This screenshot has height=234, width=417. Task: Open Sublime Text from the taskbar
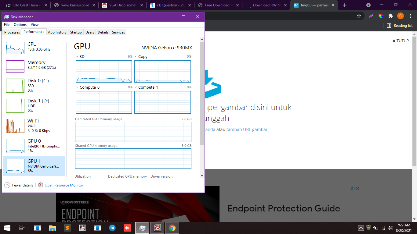click(x=67, y=228)
